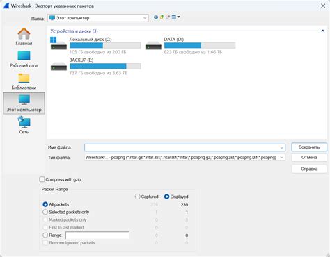This screenshot has width=330, height=257.
Task: Click the Локальный диск (C:) label
Action: (x=91, y=40)
